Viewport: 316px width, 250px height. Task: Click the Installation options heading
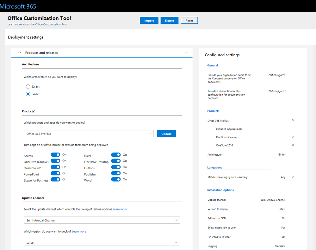pyautogui.click(x=220, y=190)
